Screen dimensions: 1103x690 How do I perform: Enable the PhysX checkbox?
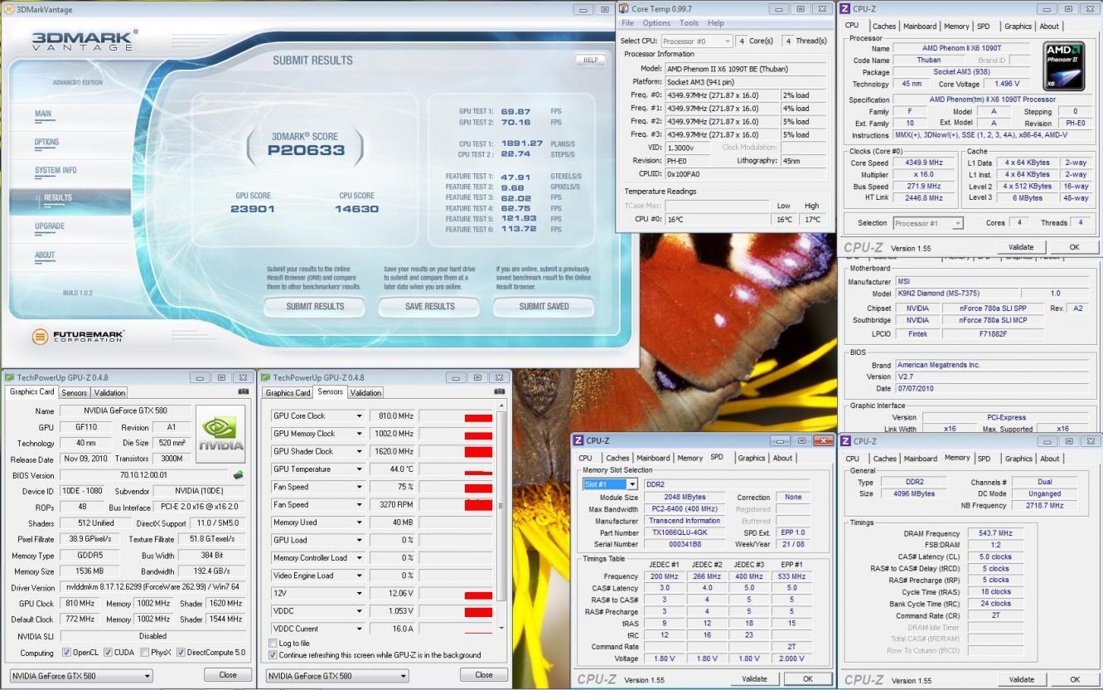[146, 653]
